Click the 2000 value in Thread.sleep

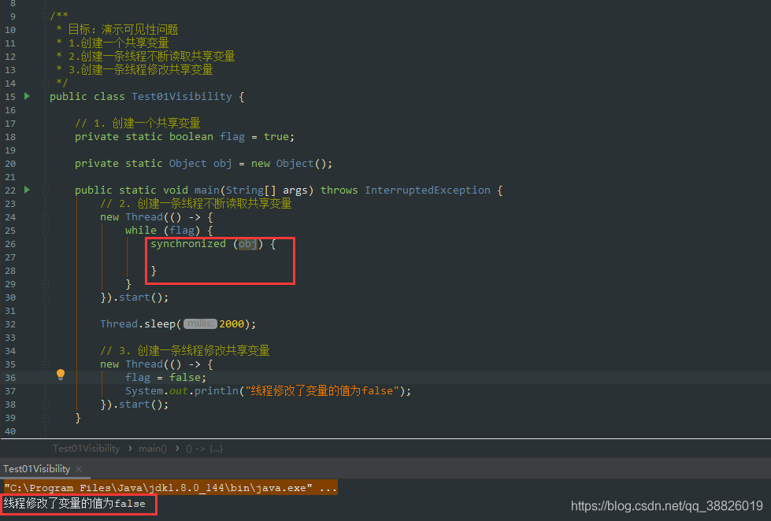[x=232, y=324]
